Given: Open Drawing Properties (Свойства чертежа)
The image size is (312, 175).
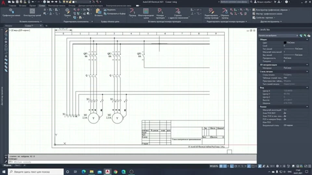Looking at the screenshot, I should tap(264, 17).
